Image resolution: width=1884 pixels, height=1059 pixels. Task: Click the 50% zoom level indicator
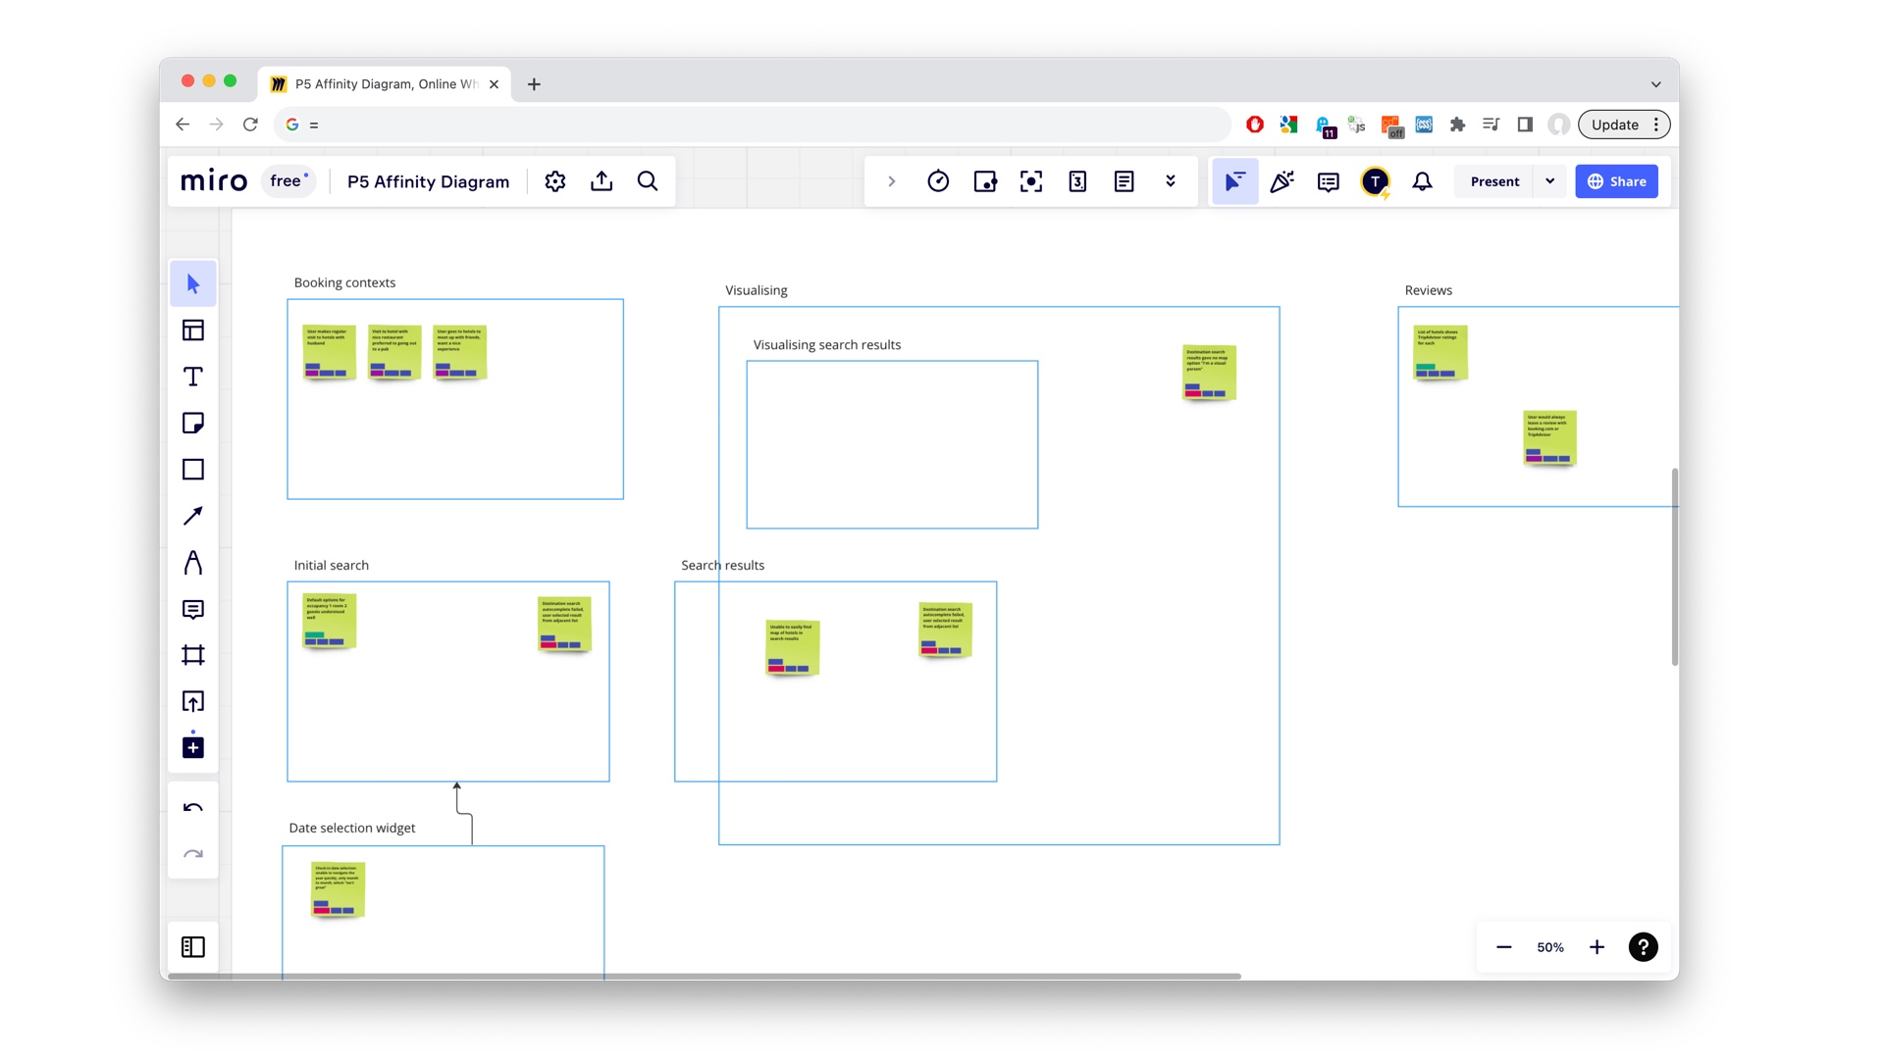pos(1550,947)
